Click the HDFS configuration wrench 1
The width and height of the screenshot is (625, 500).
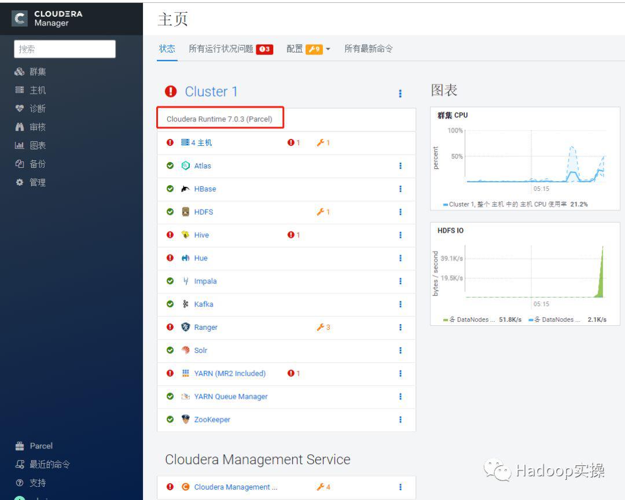coord(323,212)
